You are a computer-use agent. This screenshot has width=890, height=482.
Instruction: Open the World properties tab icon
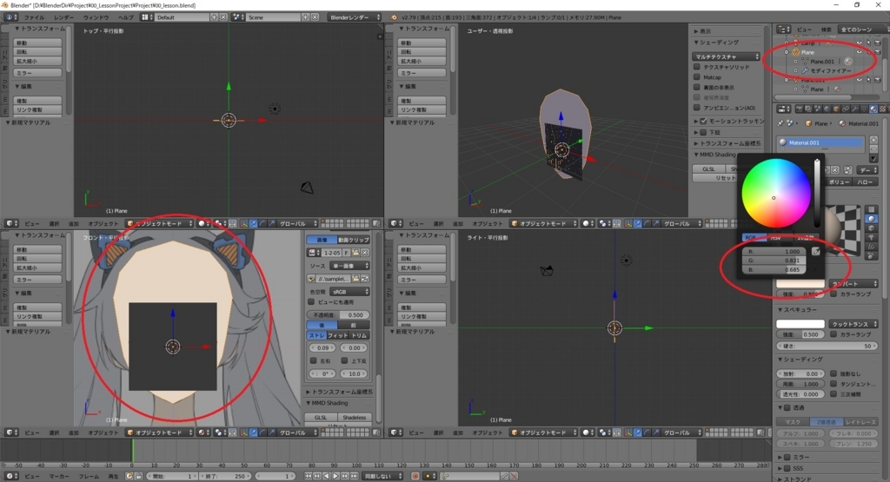(x=827, y=109)
